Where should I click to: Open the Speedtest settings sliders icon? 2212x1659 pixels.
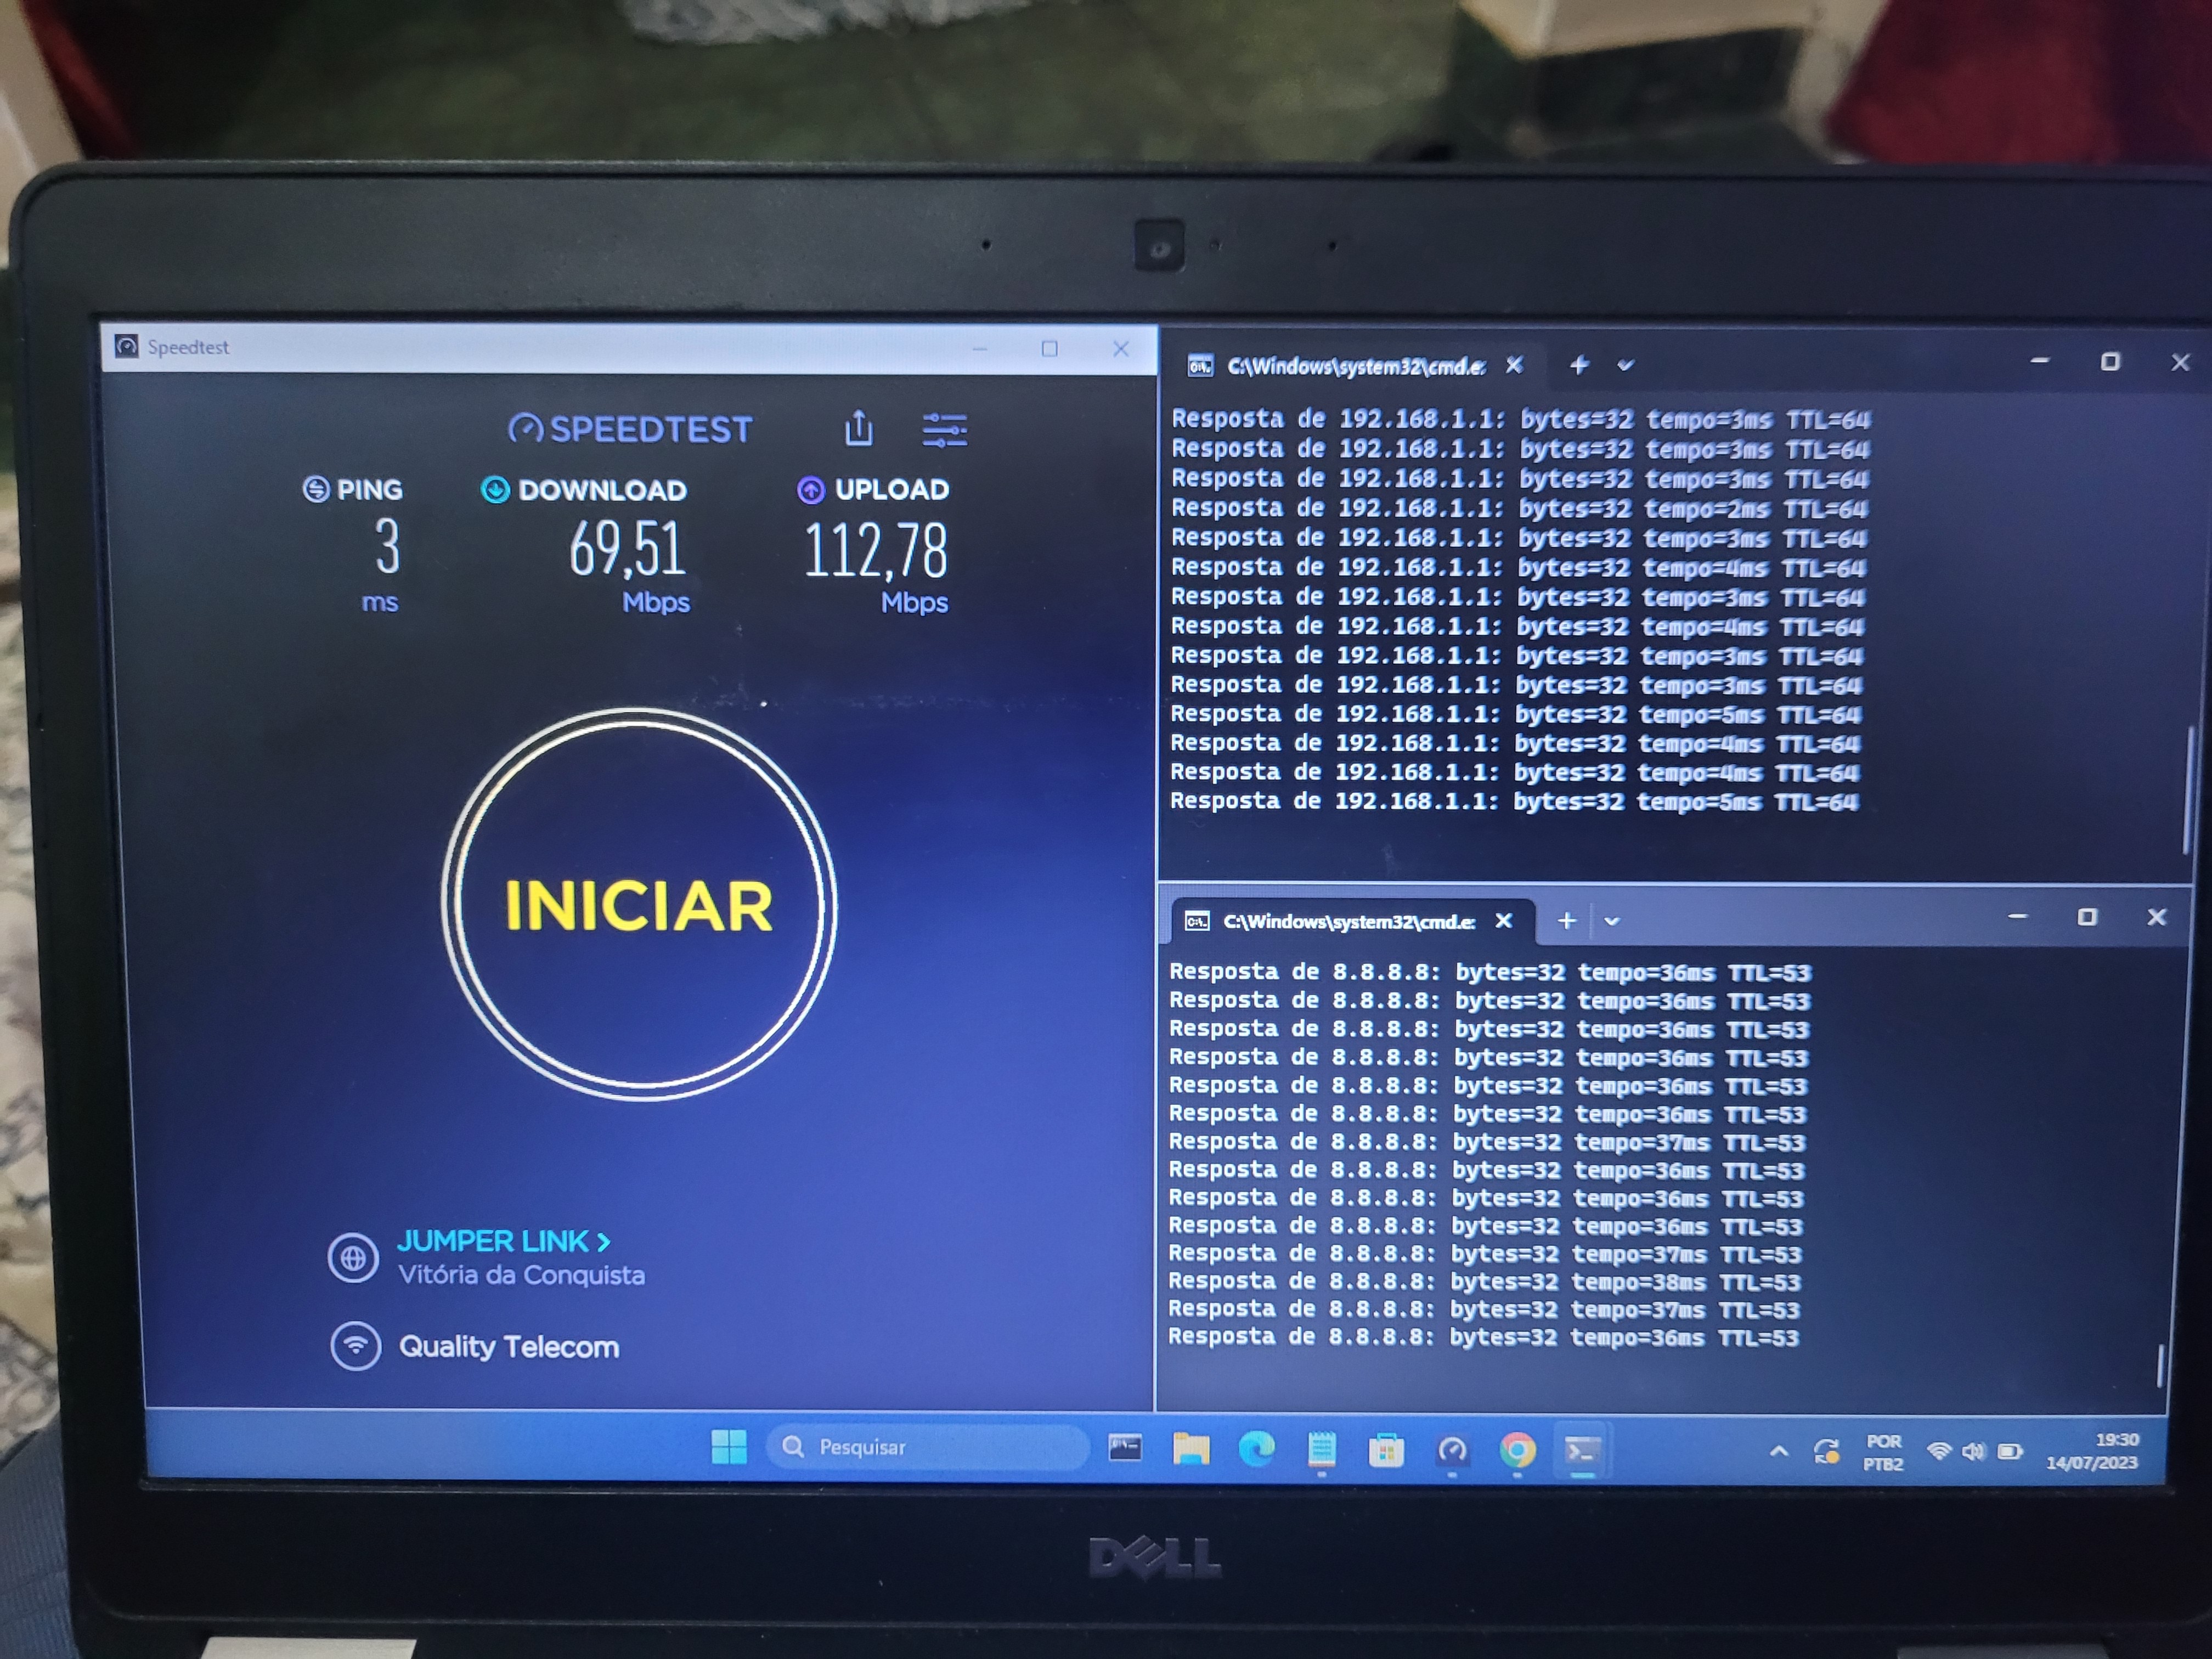point(944,430)
